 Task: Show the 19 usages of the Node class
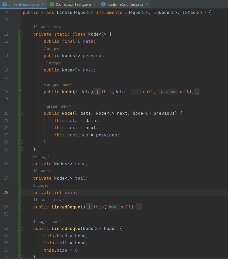point(42,27)
